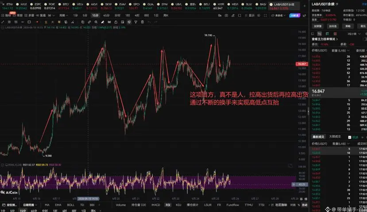The image size is (367, 212).
Task: Open the 大额成交 tab
Action: [335, 137]
